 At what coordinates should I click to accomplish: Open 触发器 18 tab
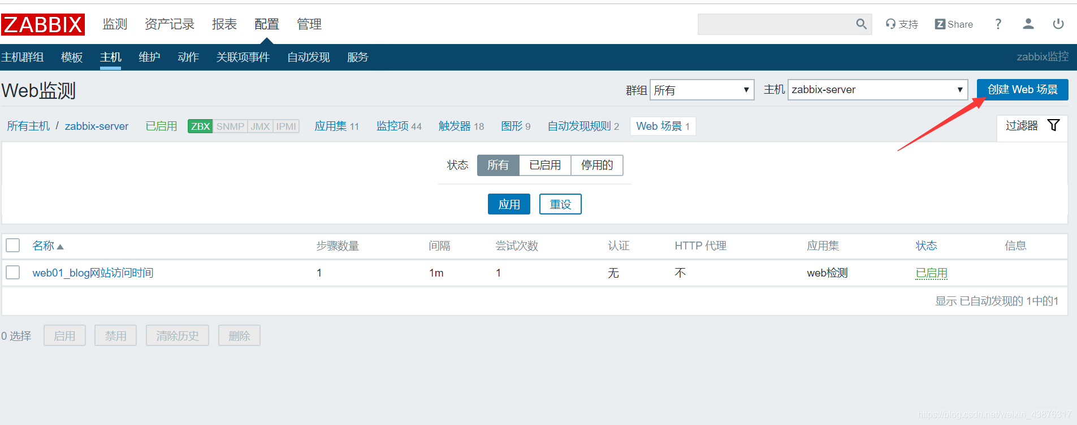tap(461, 126)
